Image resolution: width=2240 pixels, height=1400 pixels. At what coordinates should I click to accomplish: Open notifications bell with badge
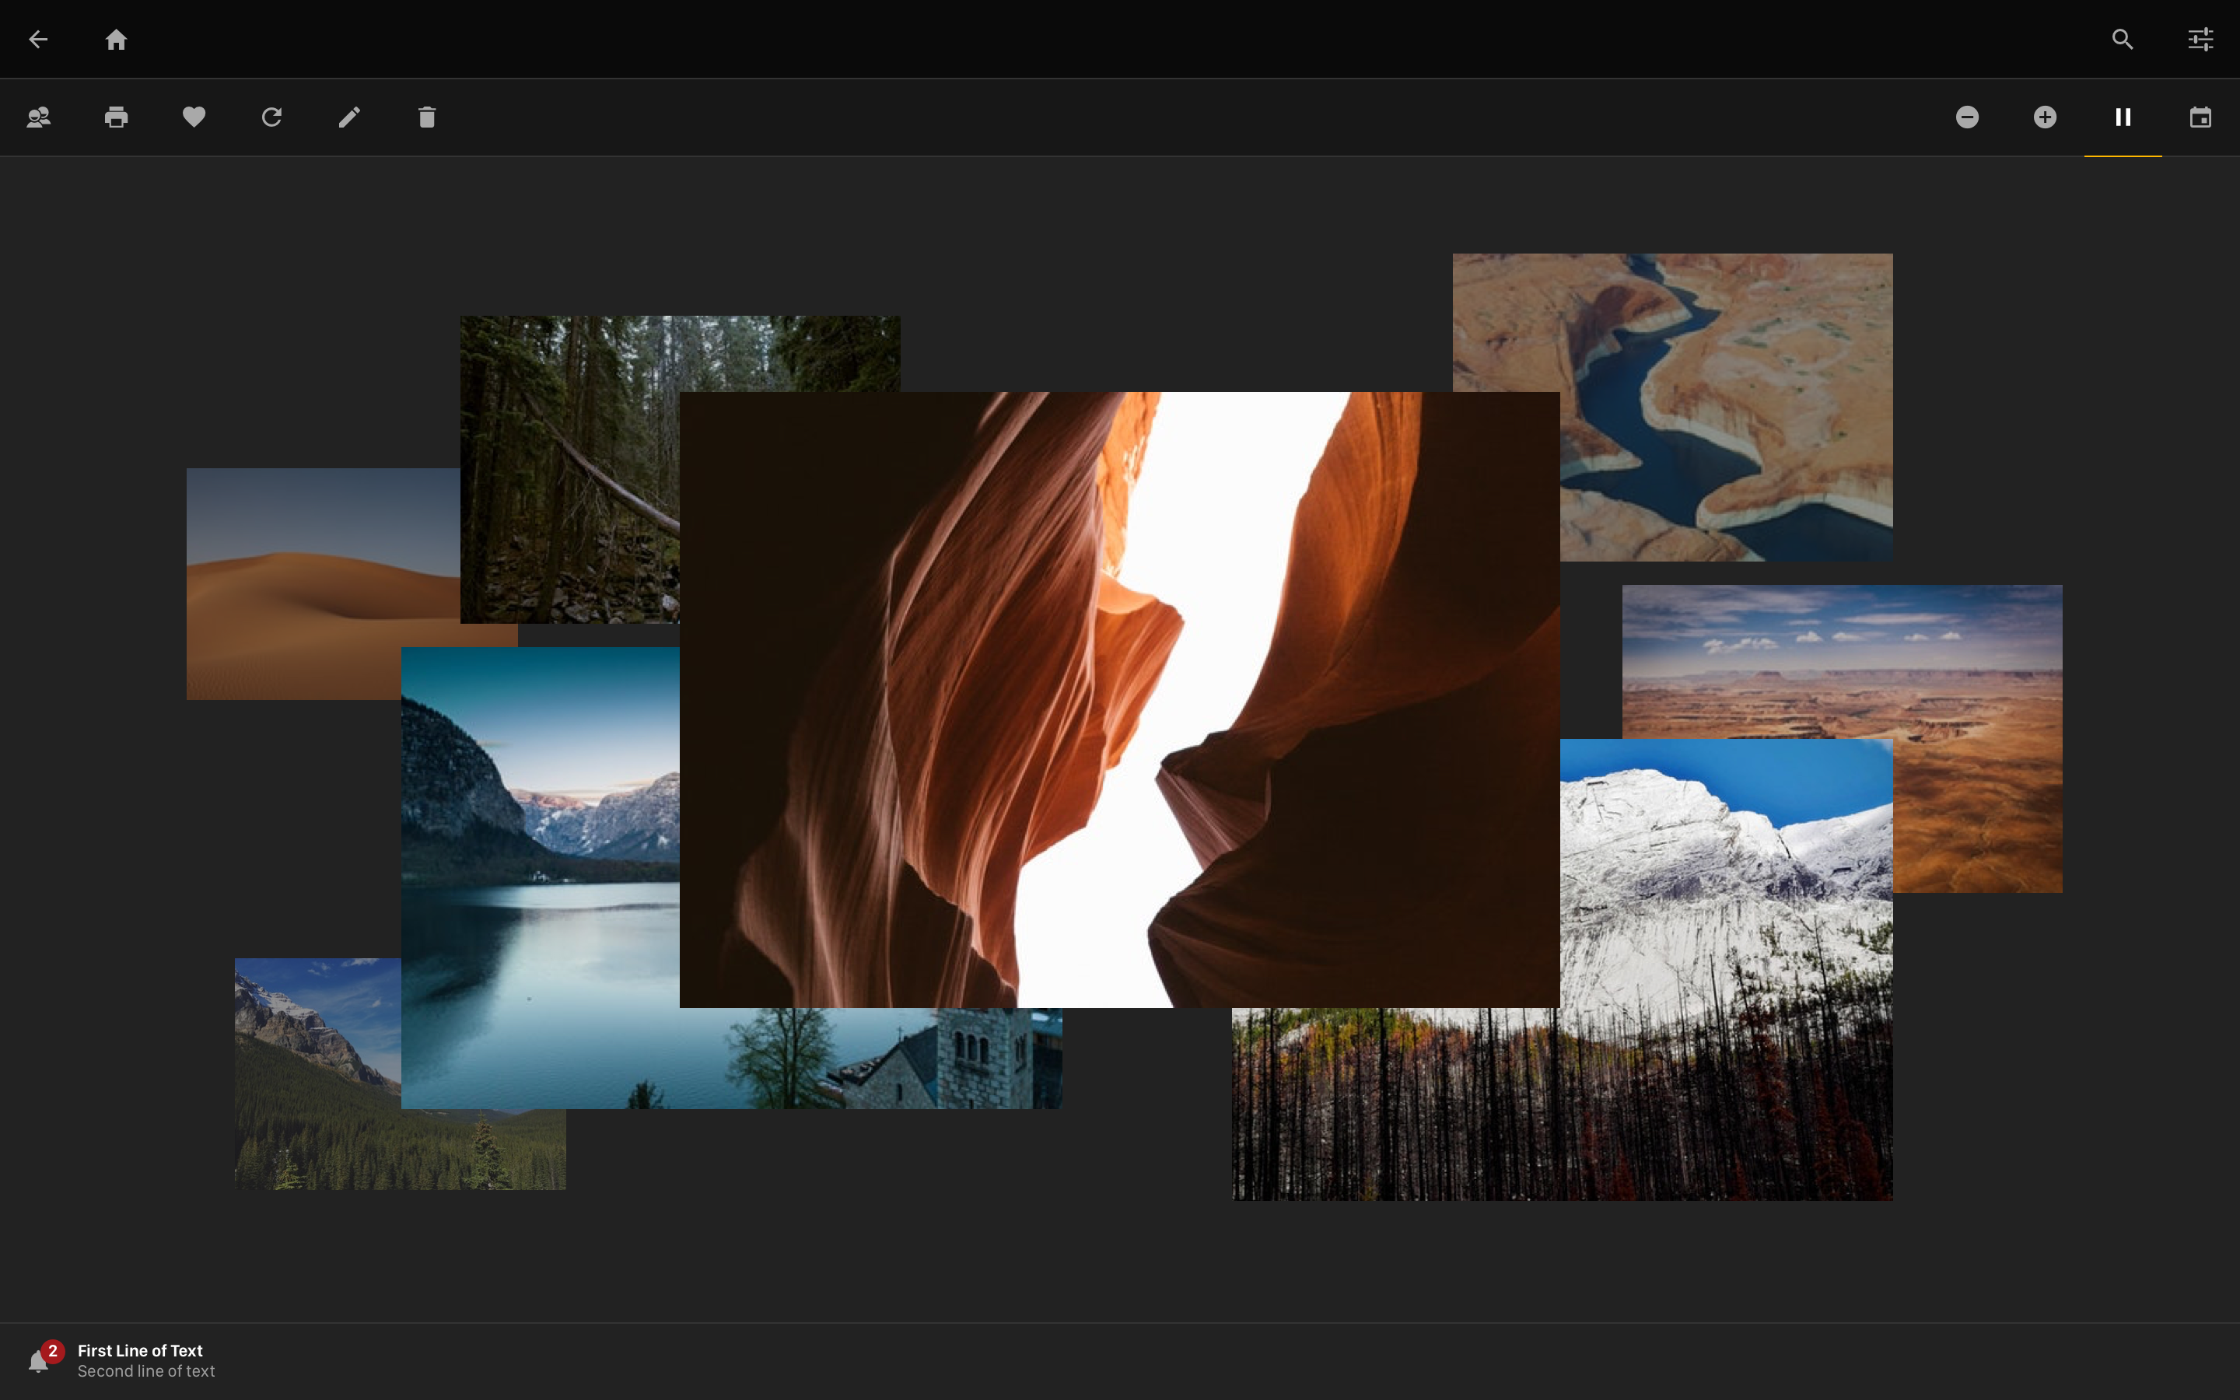click(39, 1360)
